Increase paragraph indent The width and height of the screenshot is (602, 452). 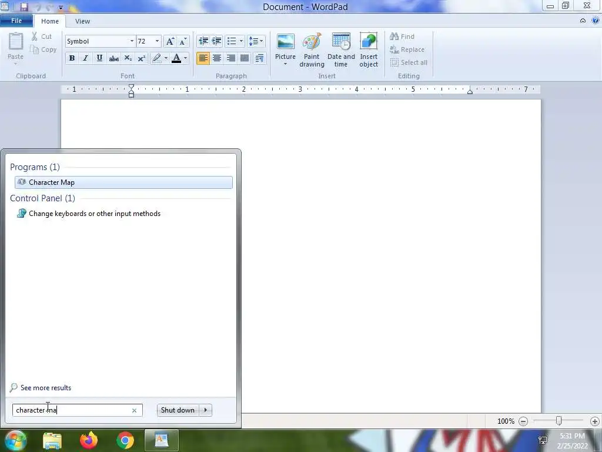pyautogui.click(x=216, y=41)
